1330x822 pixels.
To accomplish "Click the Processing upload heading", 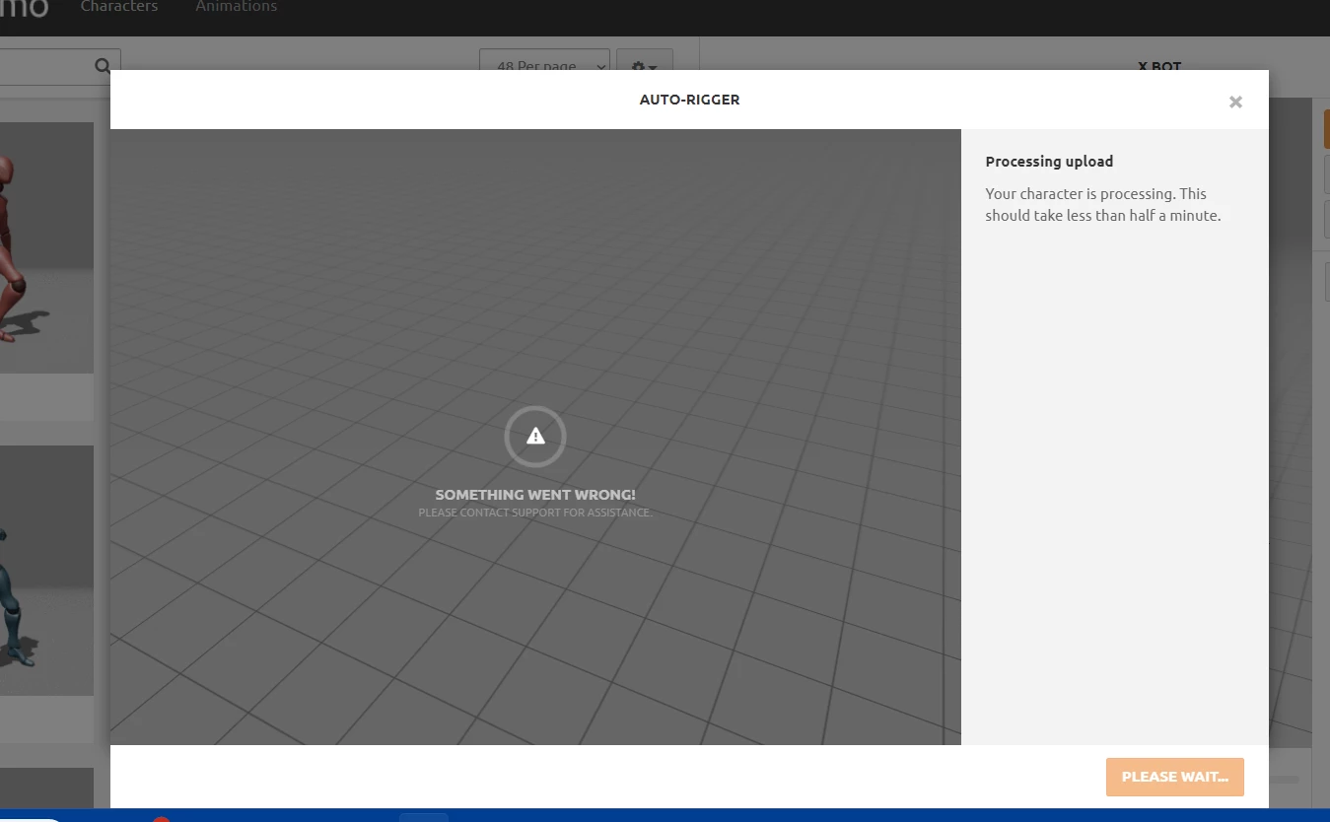I will (x=1049, y=162).
